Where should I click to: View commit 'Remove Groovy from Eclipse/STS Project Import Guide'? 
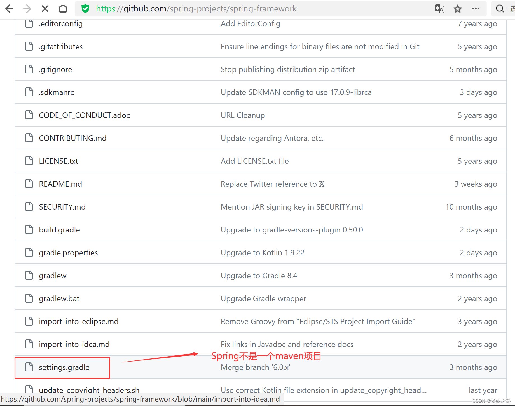coord(318,321)
